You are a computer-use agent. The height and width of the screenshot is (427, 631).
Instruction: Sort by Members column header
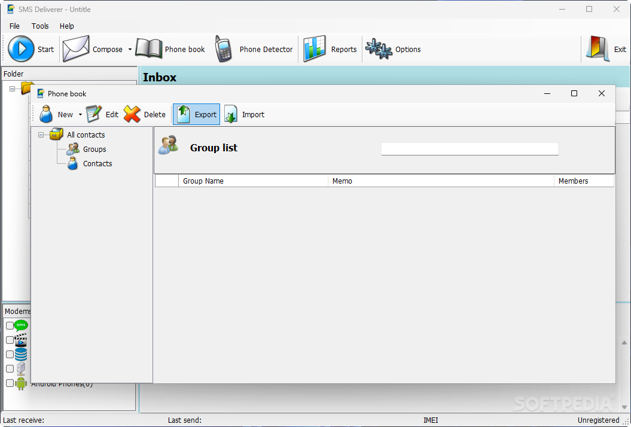[x=584, y=181]
